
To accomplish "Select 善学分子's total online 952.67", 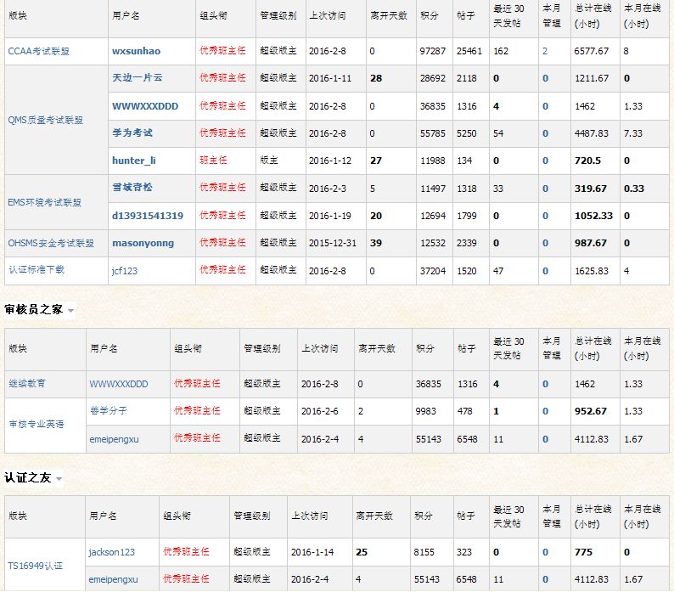I will coord(591,411).
